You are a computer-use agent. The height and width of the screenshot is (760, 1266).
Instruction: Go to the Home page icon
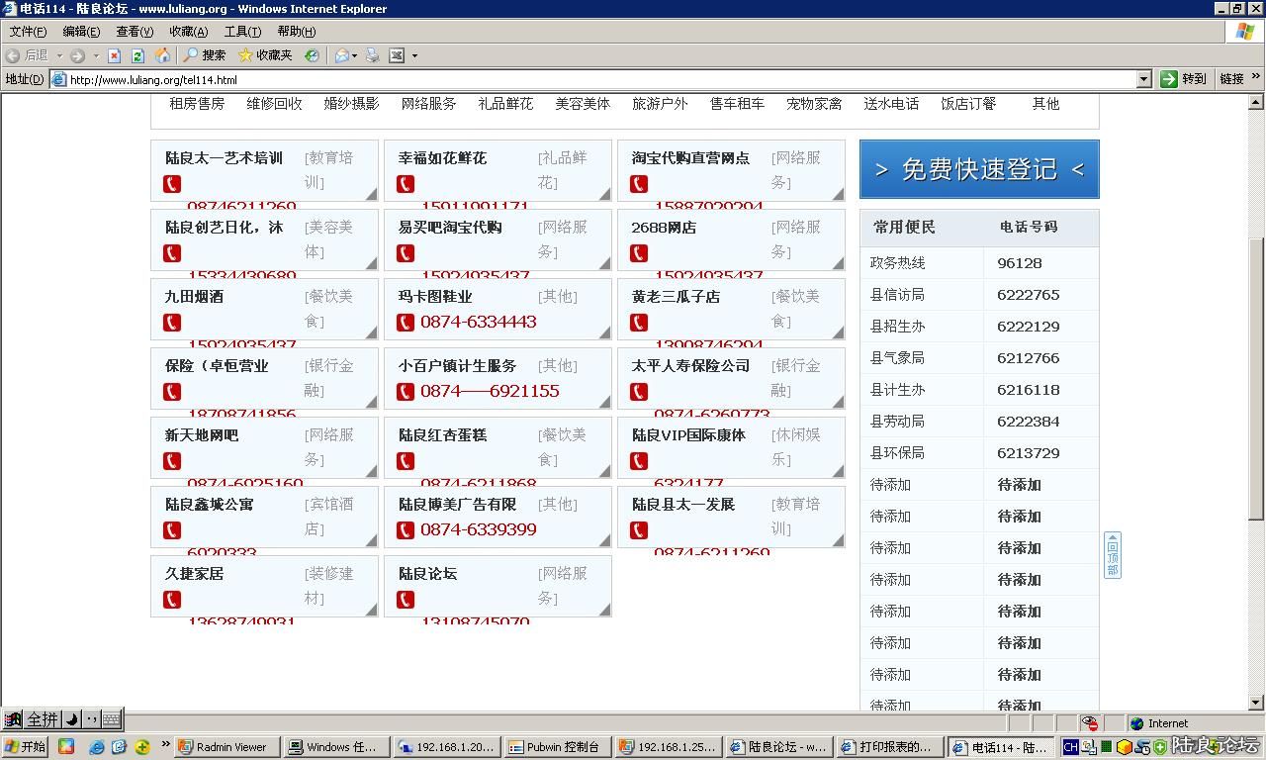tap(162, 55)
